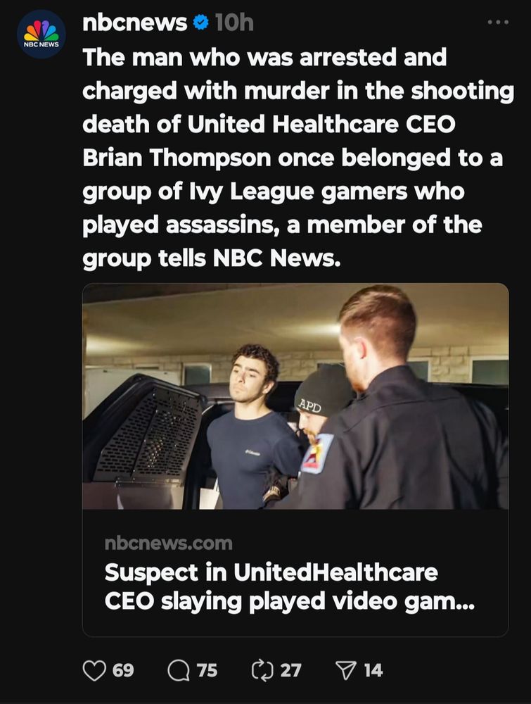View the 75 replies count

(207, 670)
